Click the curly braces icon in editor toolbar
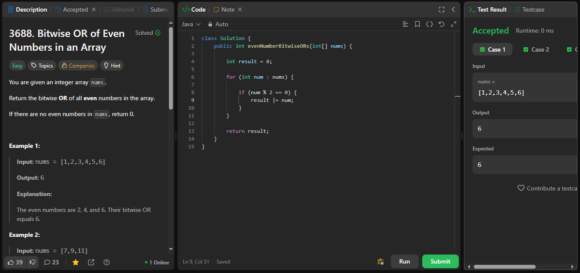 [x=430, y=24]
